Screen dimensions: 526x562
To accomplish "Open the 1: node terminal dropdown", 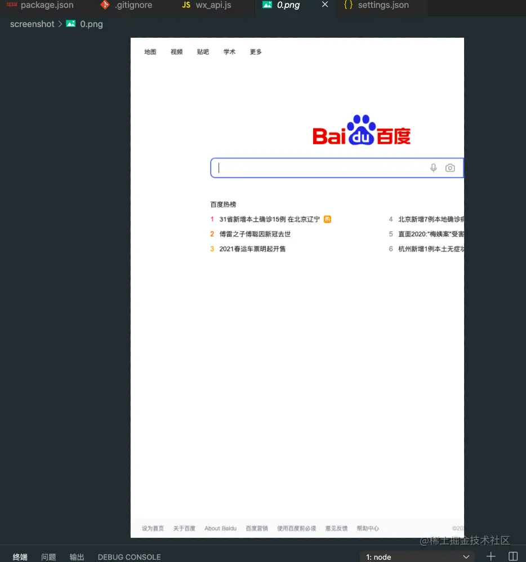I will 417,556.
